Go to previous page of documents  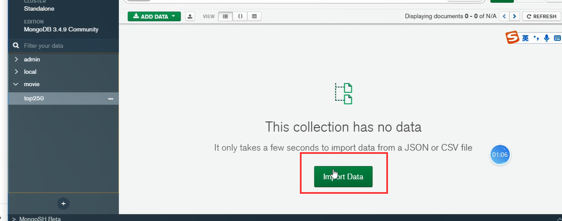[505, 16]
